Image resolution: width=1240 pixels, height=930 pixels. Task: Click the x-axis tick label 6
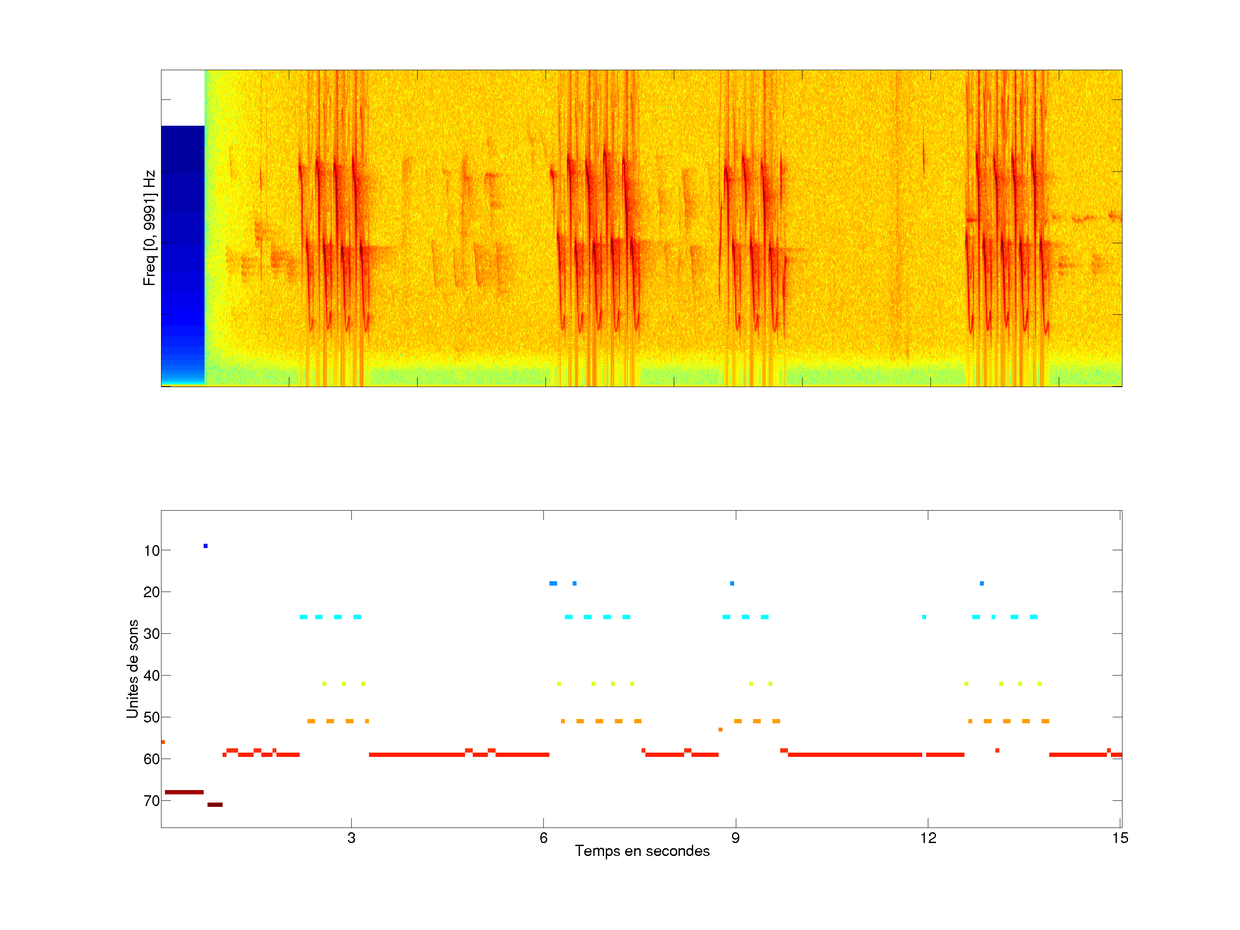pos(543,838)
